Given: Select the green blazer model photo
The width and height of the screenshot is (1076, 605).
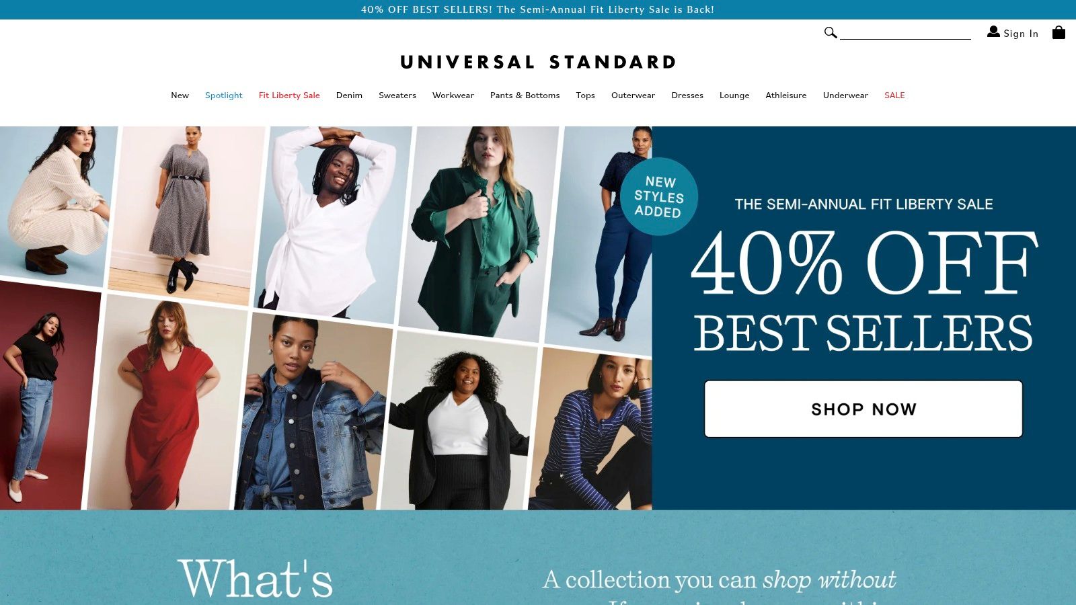Looking at the screenshot, I should (479, 232).
